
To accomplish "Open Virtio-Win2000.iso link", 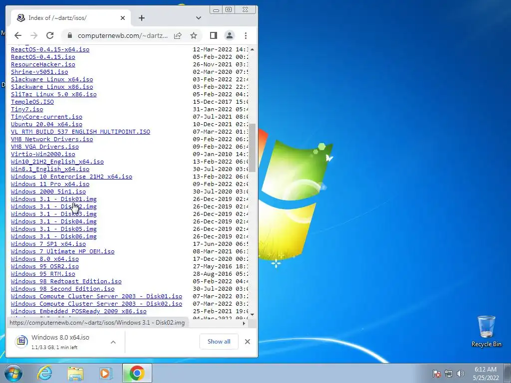I will coord(43,155).
